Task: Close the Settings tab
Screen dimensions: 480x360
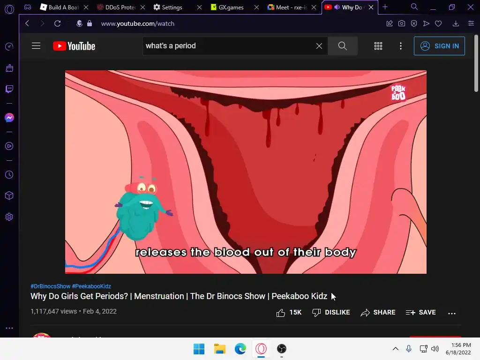Action: (x=199, y=7)
